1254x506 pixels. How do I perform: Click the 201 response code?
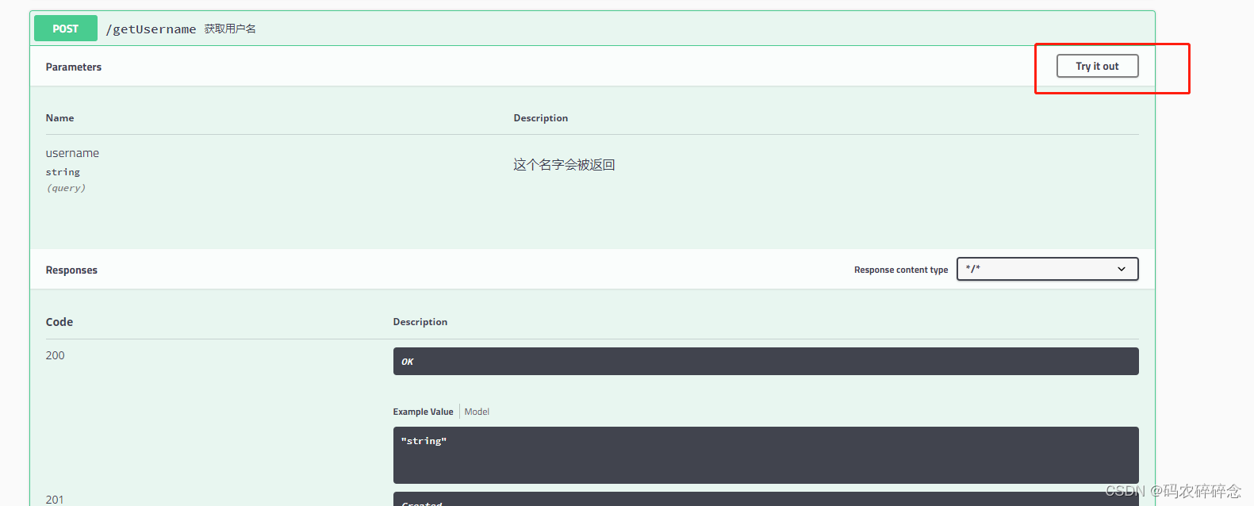pos(55,500)
